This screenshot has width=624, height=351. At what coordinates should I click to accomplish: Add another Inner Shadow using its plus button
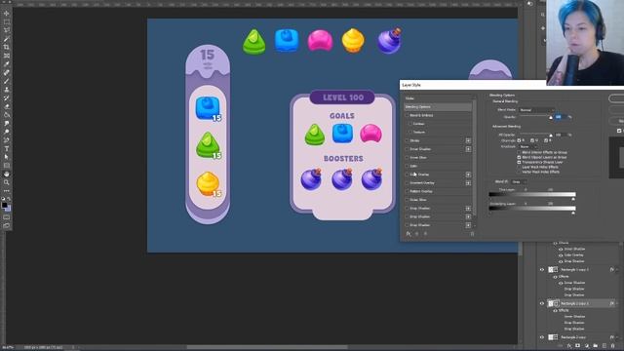tap(468, 149)
